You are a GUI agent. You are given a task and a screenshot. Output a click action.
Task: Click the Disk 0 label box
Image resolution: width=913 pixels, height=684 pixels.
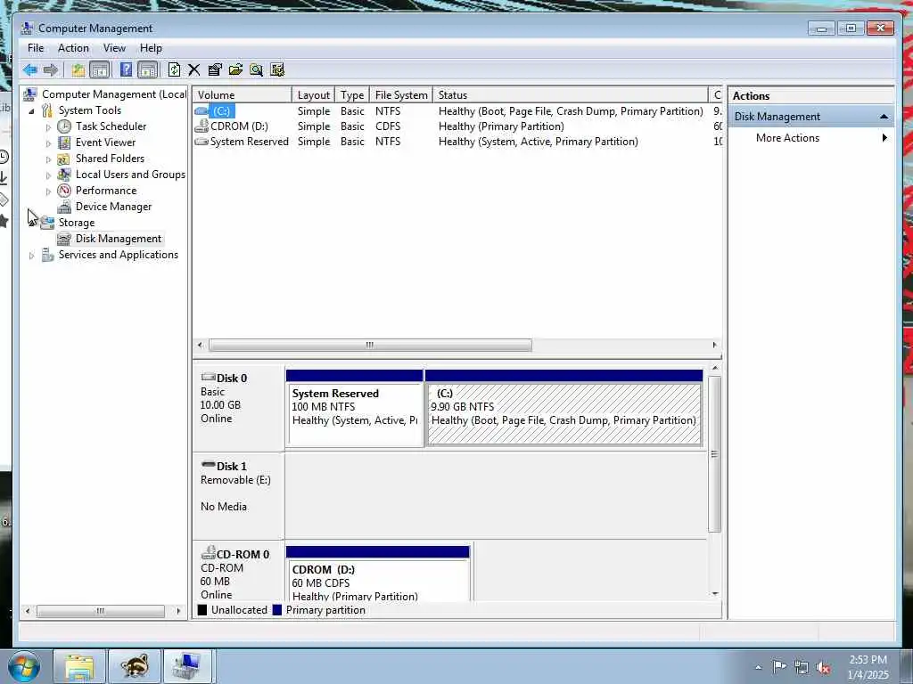(x=239, y=408)
